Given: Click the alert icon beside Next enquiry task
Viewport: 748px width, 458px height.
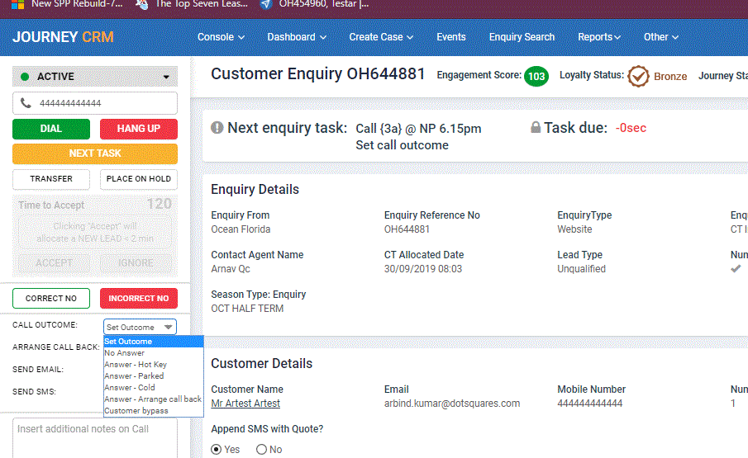Looking at the screenshot, I should tap(217, 127).
